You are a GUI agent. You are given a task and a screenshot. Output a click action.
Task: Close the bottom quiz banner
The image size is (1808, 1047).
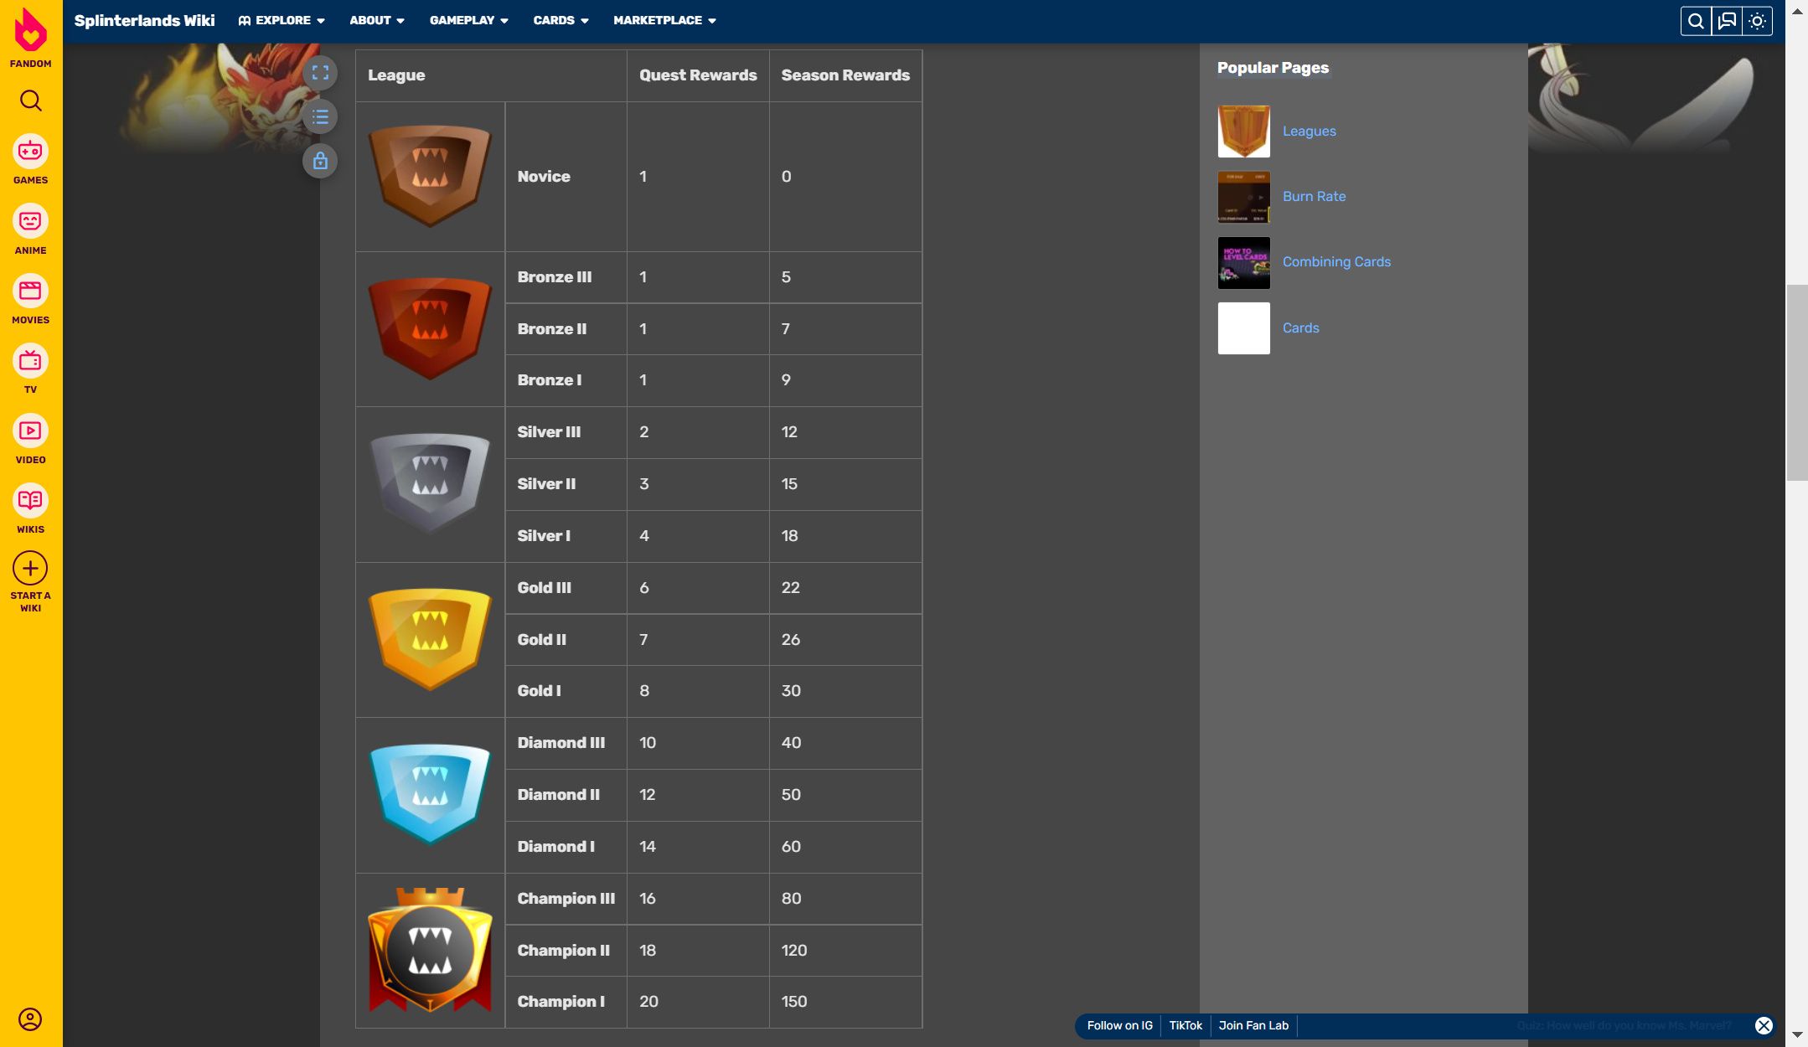pos(1764,1026)
